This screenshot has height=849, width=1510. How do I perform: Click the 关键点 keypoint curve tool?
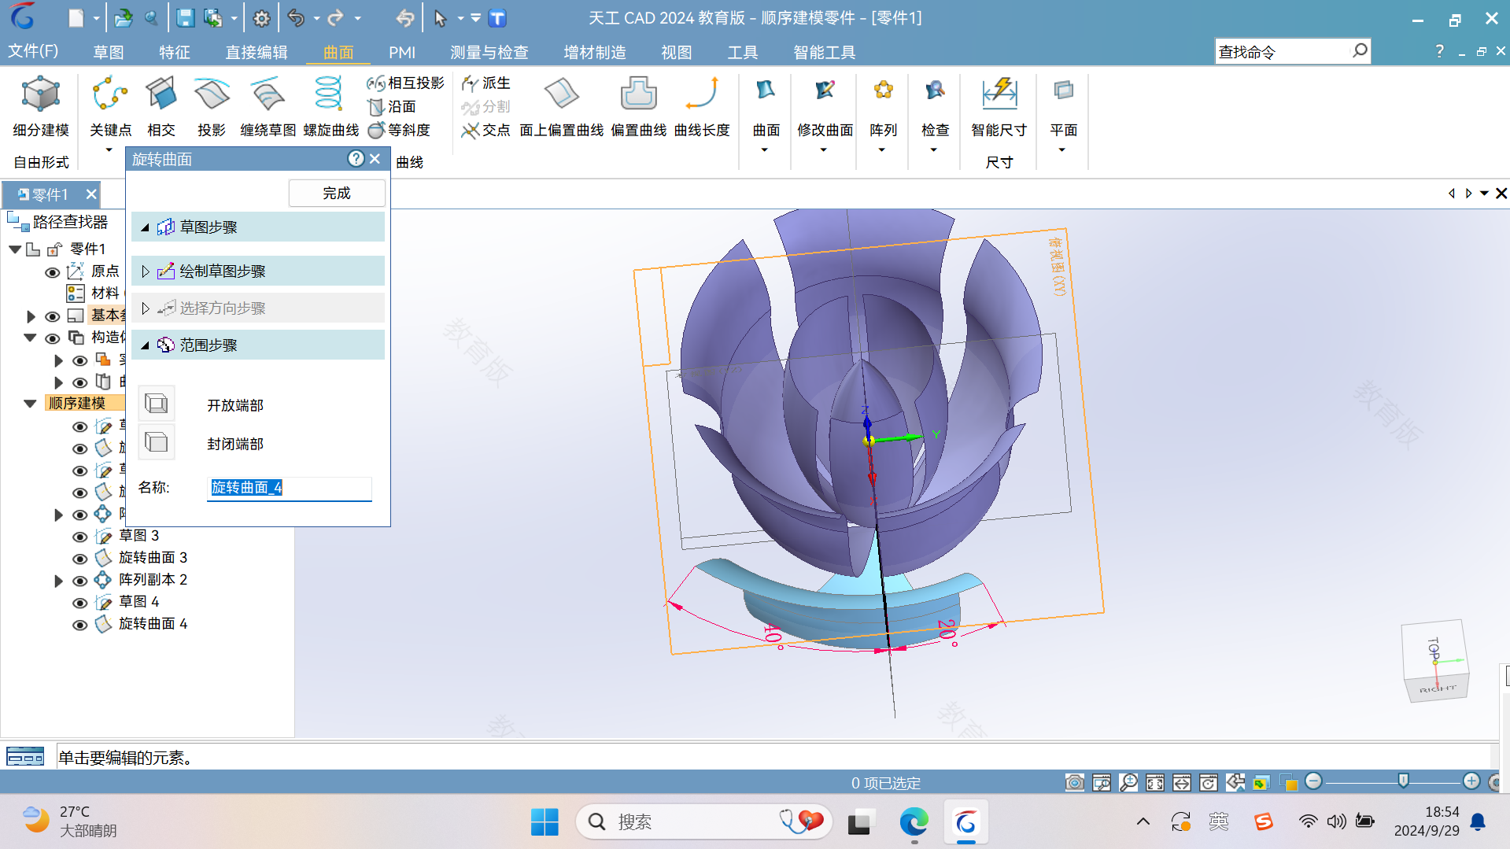click(110, 106)
